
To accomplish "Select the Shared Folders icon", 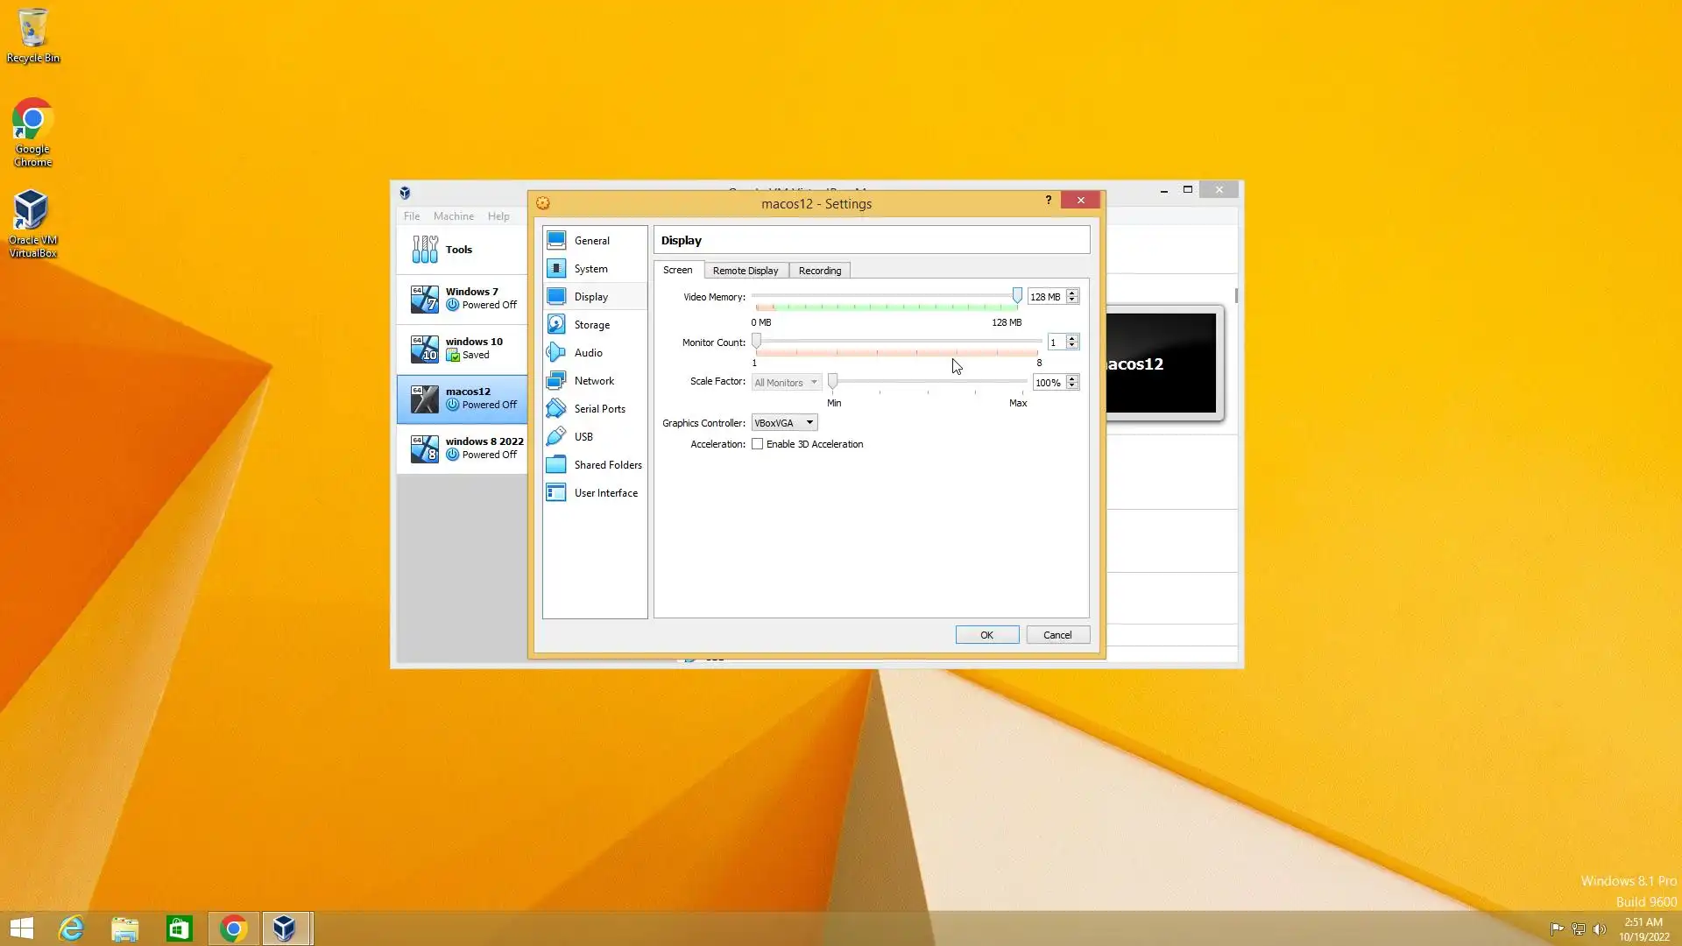I will (x=556, y=464).
